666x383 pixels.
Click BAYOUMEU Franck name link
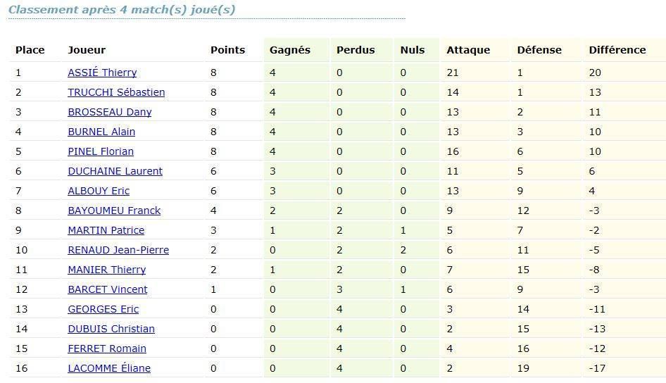point(114,211)
